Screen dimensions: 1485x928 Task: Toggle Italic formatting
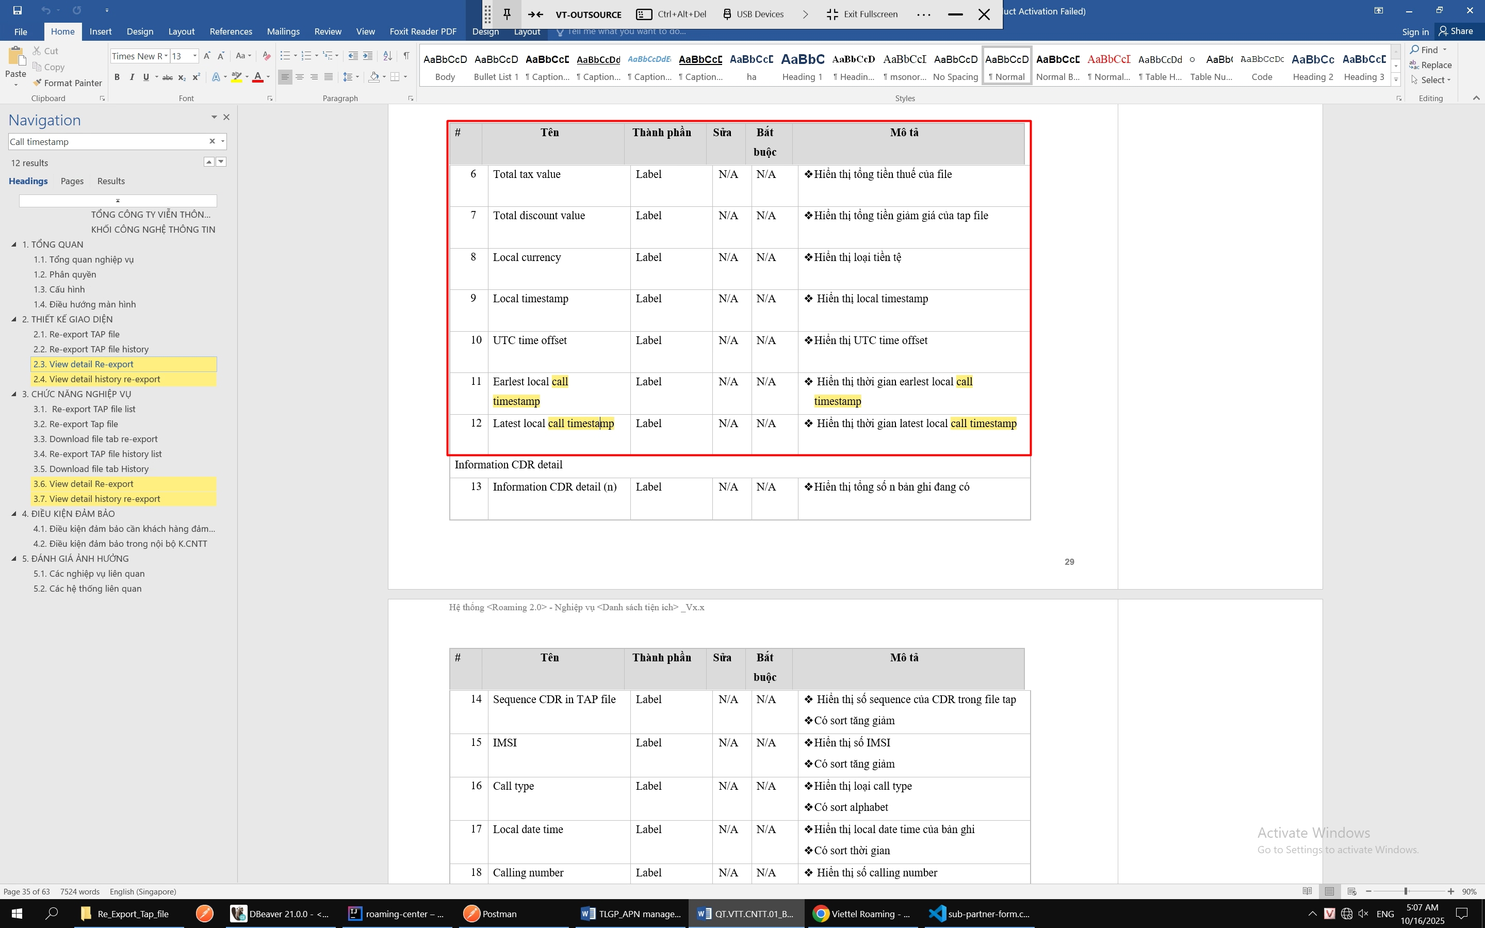tap(132, 77)
